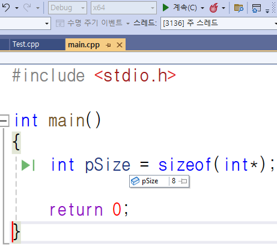Pin the pSize data tip to source
The image size is (277, 245).
pyautogui.click(x=183, y=182)
